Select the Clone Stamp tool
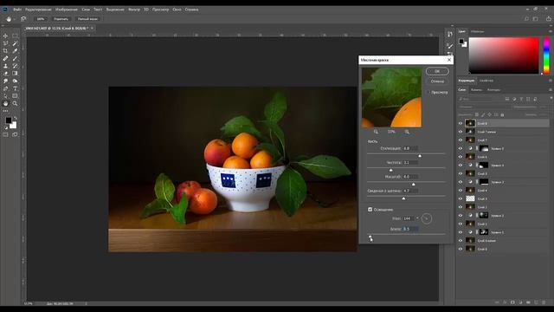 5,66
